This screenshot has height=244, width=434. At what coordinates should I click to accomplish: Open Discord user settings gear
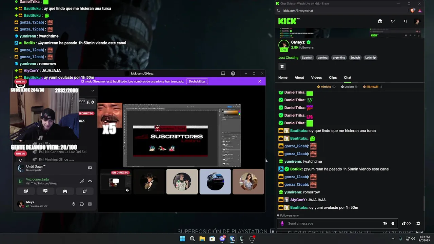coord(90,204)
